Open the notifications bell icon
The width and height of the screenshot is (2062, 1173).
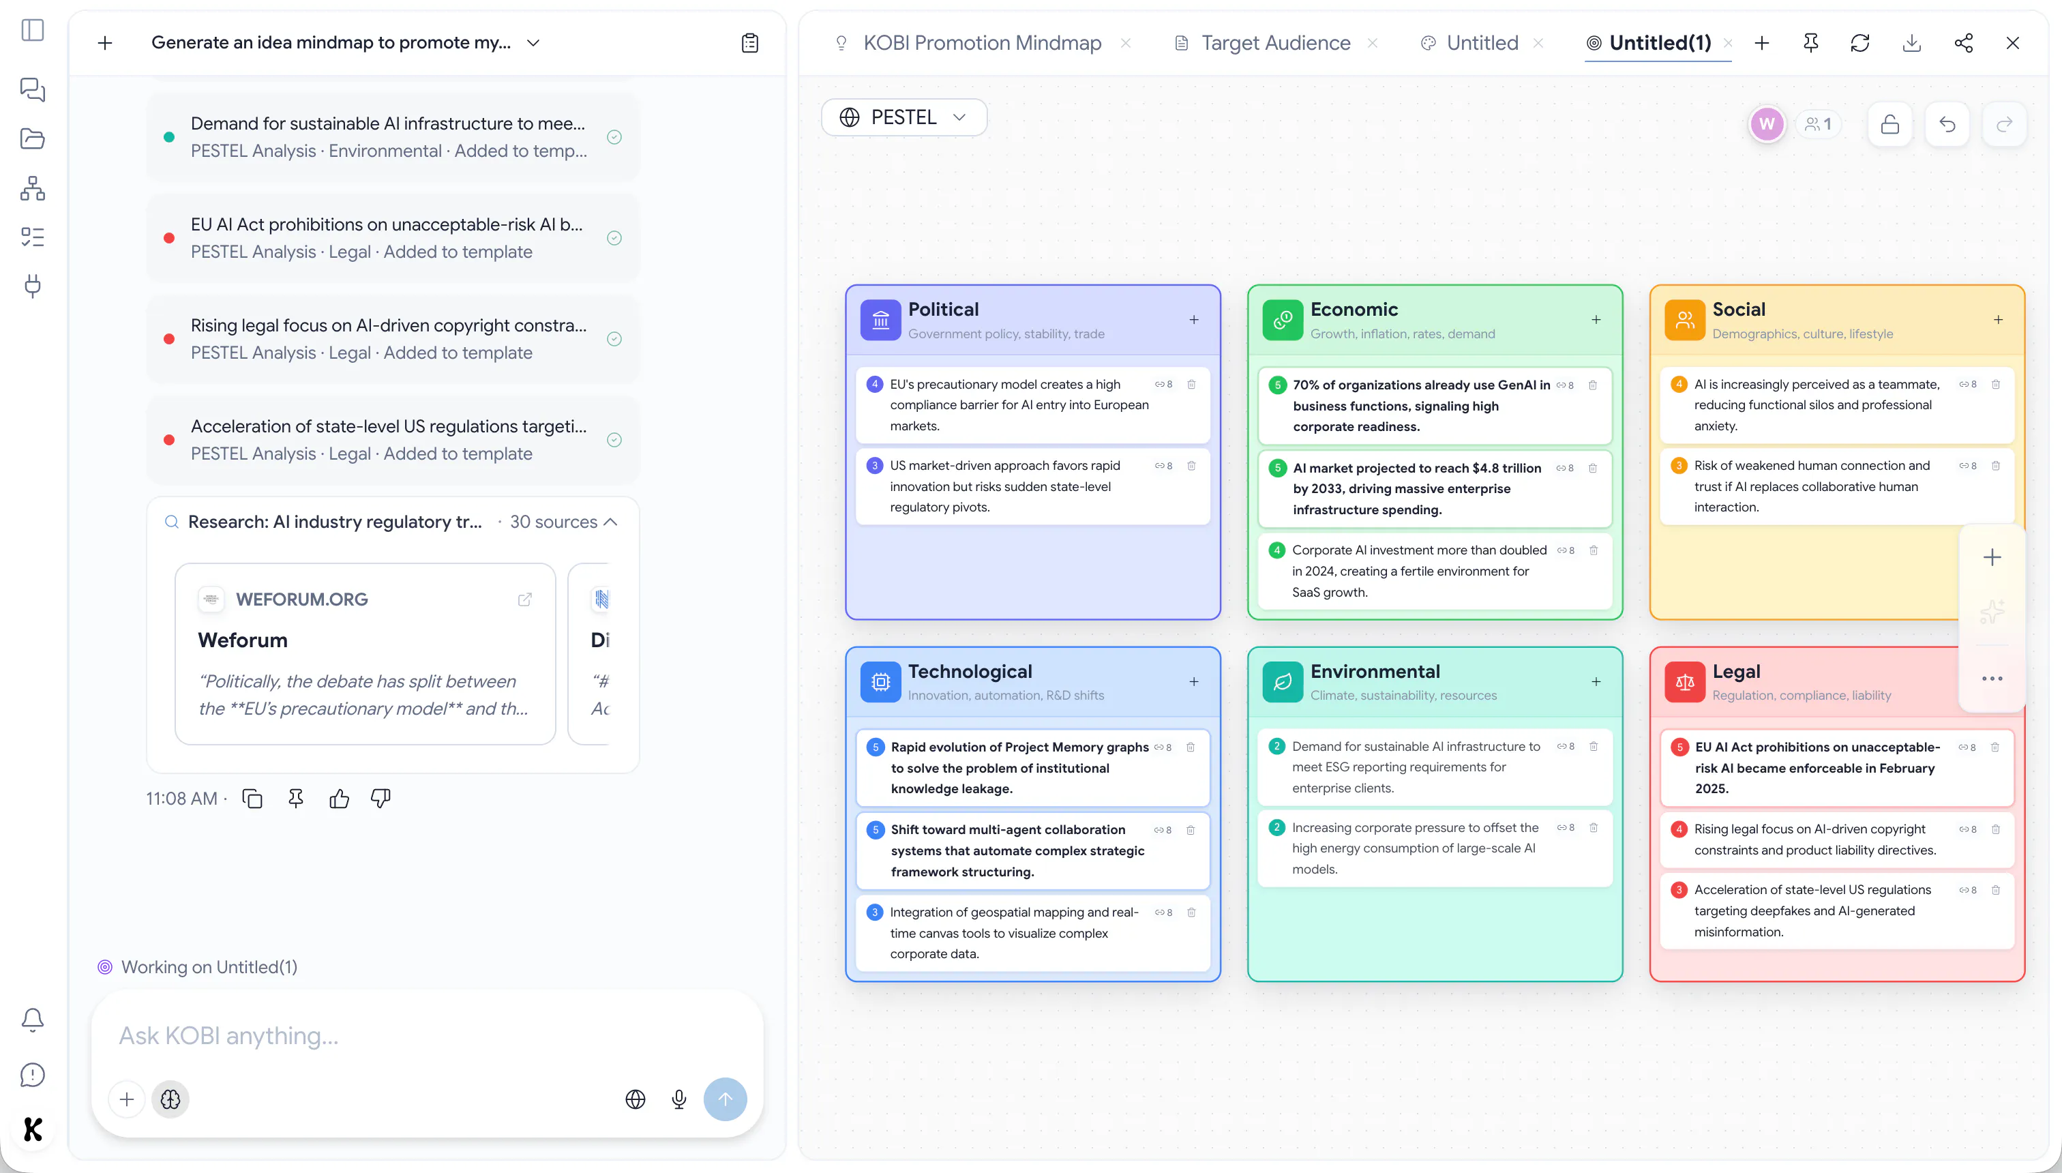[x=32, y=1020]
